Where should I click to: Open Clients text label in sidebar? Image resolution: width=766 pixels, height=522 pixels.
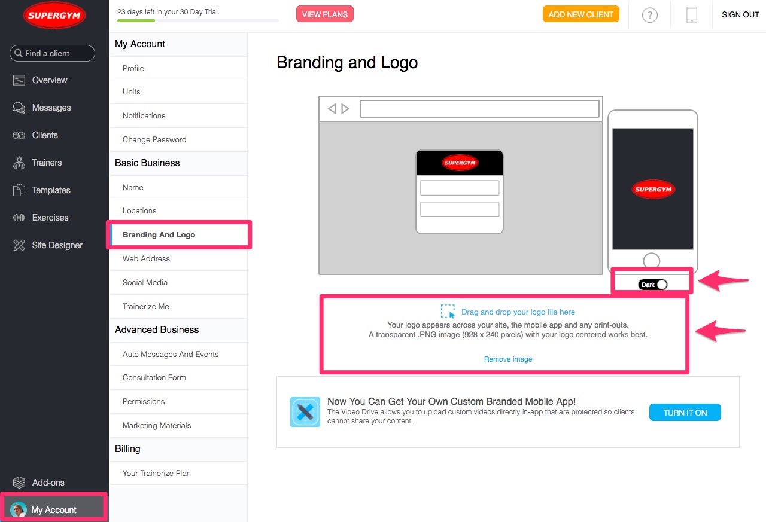(x=45, y=135)
